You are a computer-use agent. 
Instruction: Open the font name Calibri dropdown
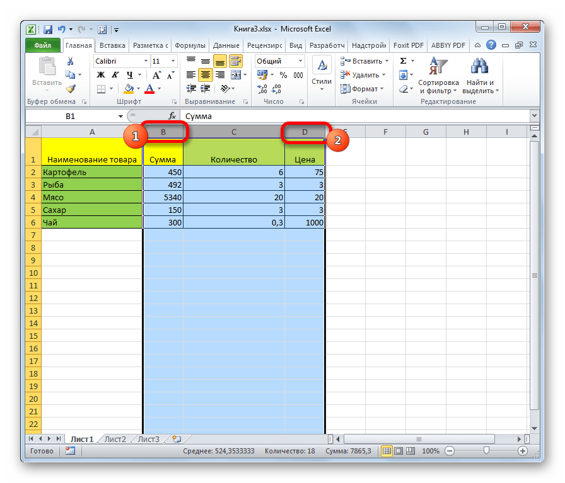click(144, 61)
